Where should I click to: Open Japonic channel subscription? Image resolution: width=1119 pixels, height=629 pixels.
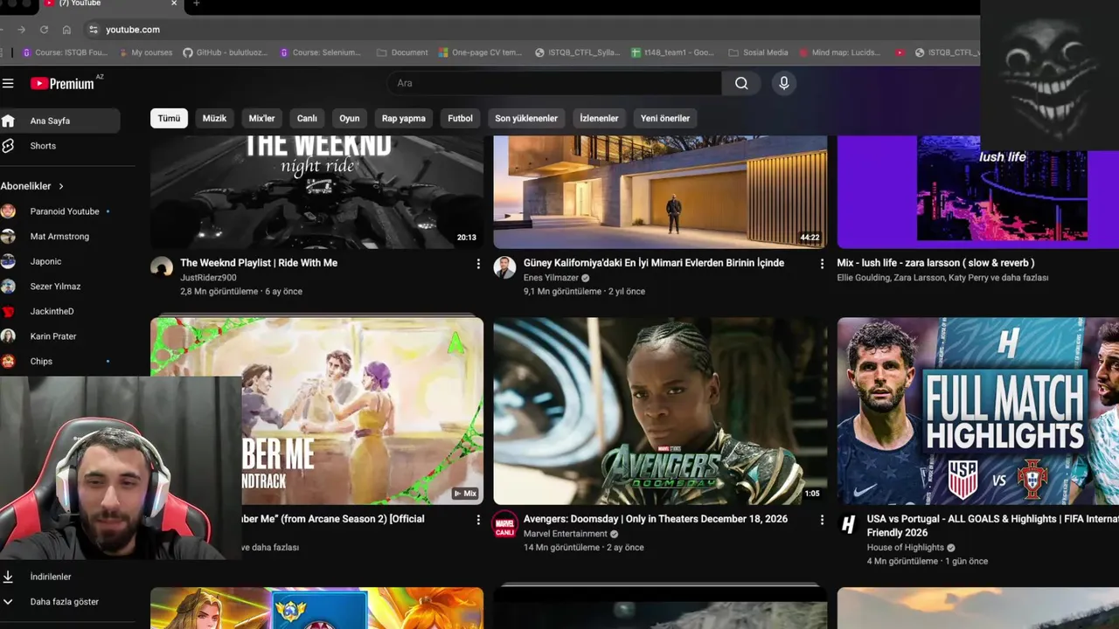pyautogui.click(x=59, y=261)
